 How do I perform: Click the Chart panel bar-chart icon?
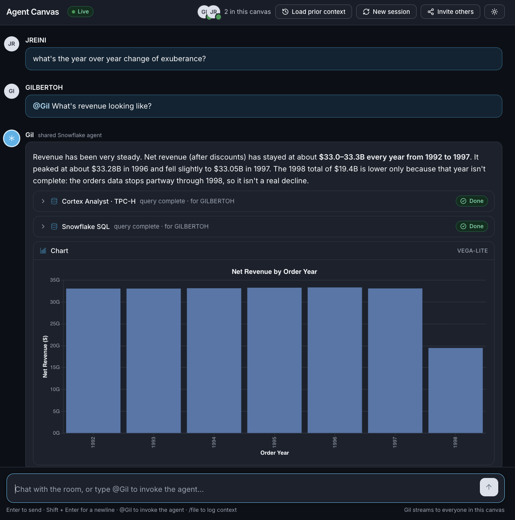tap(43, 251)
